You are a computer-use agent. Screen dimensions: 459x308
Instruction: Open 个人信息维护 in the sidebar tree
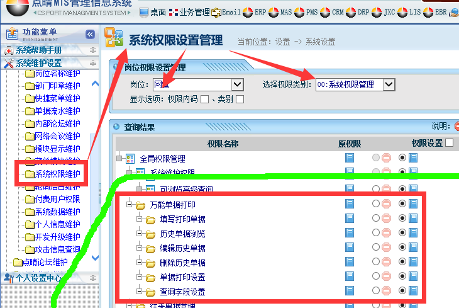[53, 224]
